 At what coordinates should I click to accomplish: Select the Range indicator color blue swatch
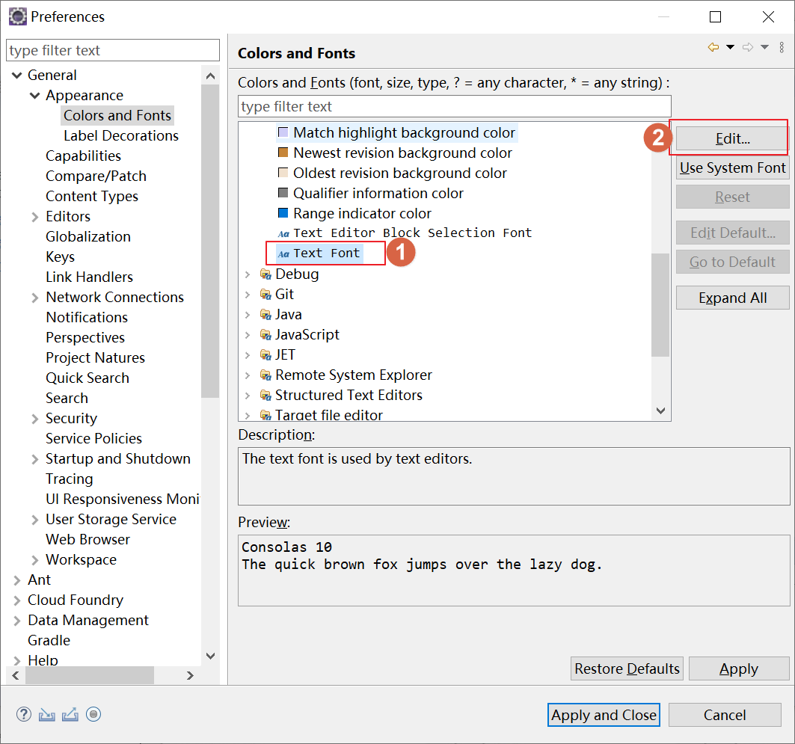(x=283, y=213)
